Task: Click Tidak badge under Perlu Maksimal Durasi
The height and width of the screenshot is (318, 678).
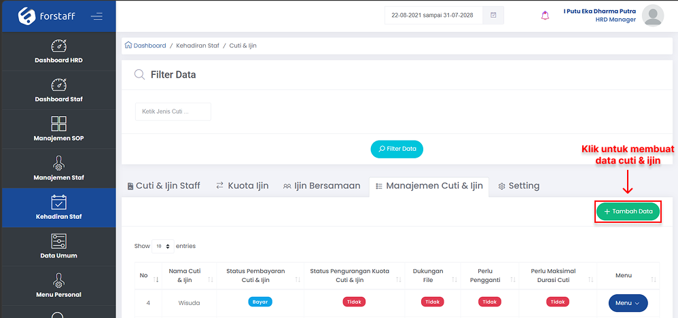Action: click(x=558, y=302)
